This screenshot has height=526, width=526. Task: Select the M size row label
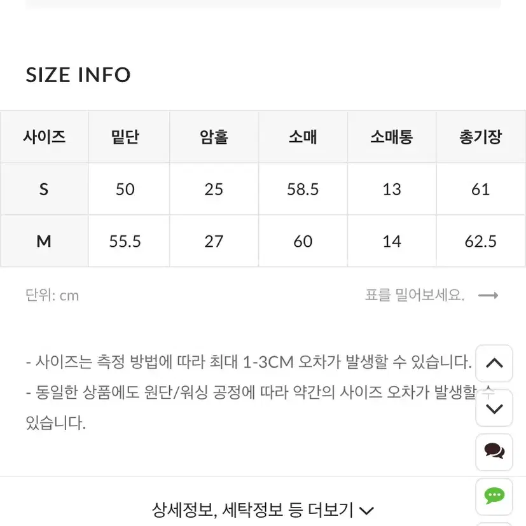click(45, 241)
